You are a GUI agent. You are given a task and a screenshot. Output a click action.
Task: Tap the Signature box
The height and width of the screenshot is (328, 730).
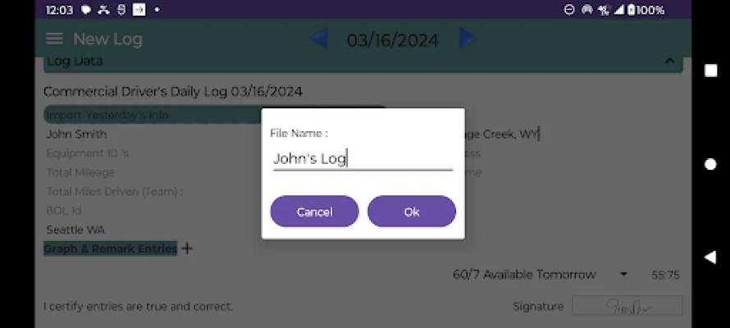[x=627, y=306]
